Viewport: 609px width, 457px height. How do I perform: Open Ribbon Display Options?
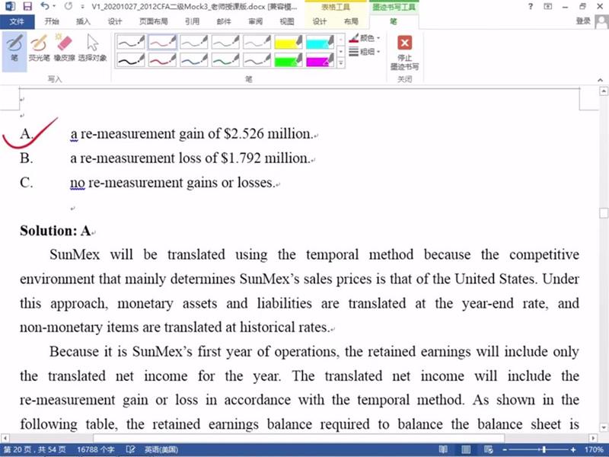(x=548, y=6)
